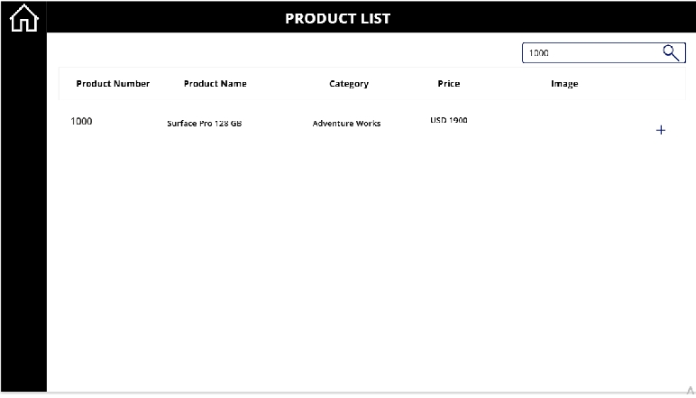Go to the home screen via house icon
Image resolution: width=696 pixels, height=398 pixels.
[24, 18]
